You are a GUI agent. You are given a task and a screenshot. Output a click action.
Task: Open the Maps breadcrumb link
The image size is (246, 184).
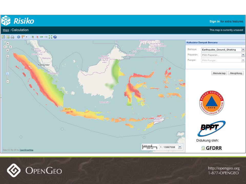(x=6, y=30)
